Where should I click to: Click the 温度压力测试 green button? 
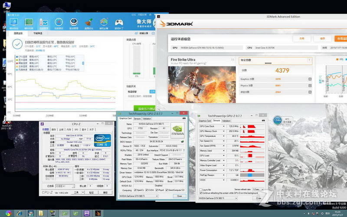coord(145,108)
